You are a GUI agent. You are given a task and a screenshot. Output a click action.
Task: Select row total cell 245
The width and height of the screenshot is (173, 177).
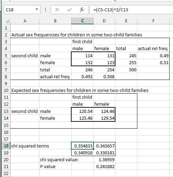click(x=126, y=56)
